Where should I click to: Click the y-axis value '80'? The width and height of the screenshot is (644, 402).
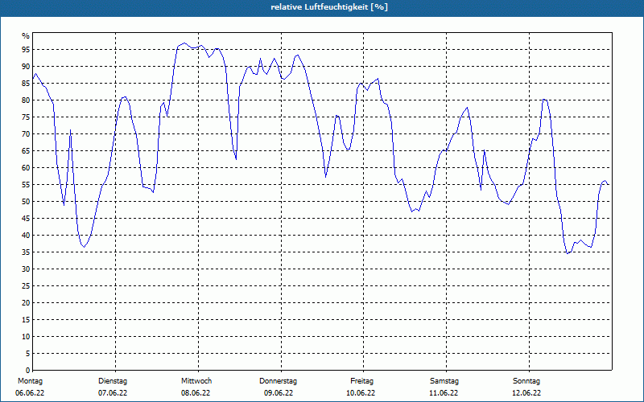[26, 100]
